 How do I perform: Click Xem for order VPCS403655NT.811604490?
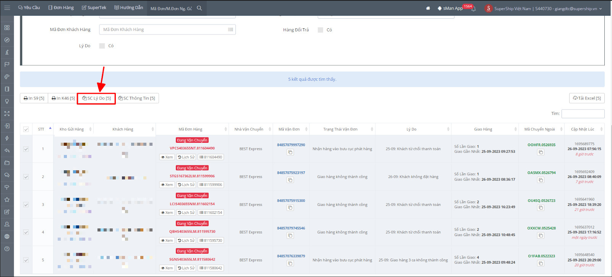[167, 157]
